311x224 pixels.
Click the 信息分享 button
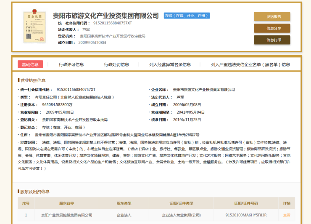(x=272, y=28)
